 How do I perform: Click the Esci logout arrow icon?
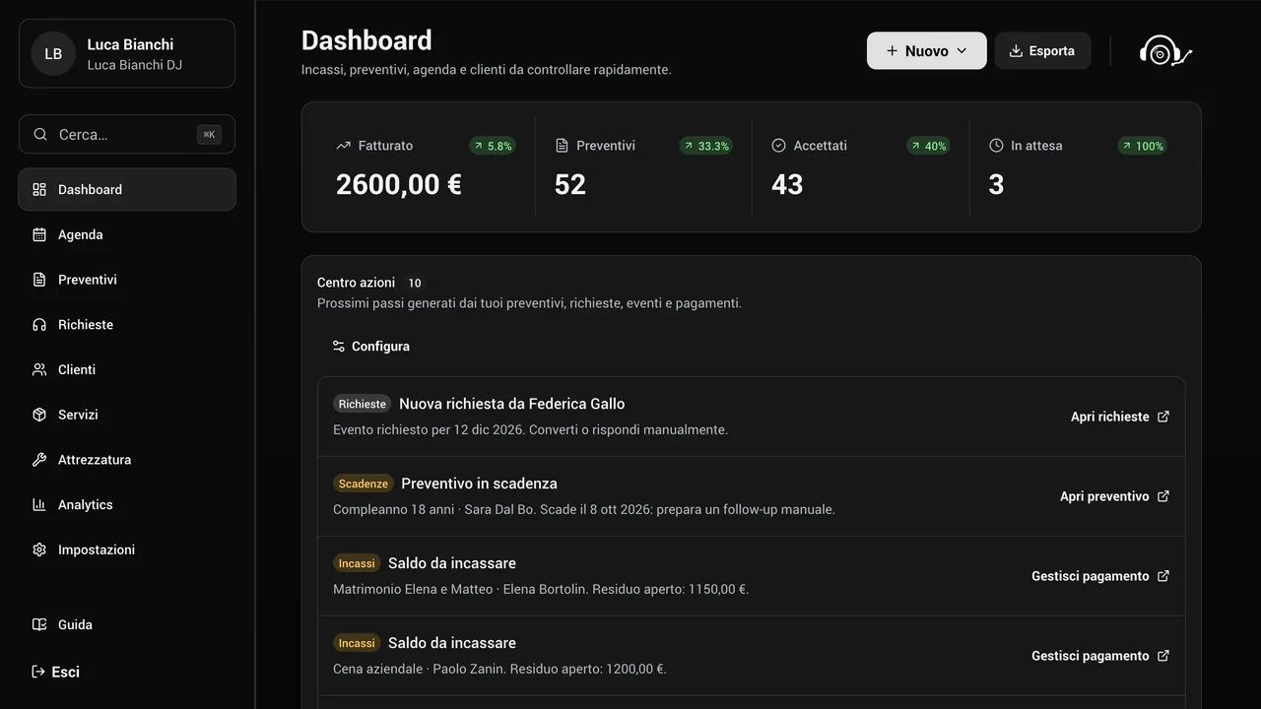click(38, 672)
